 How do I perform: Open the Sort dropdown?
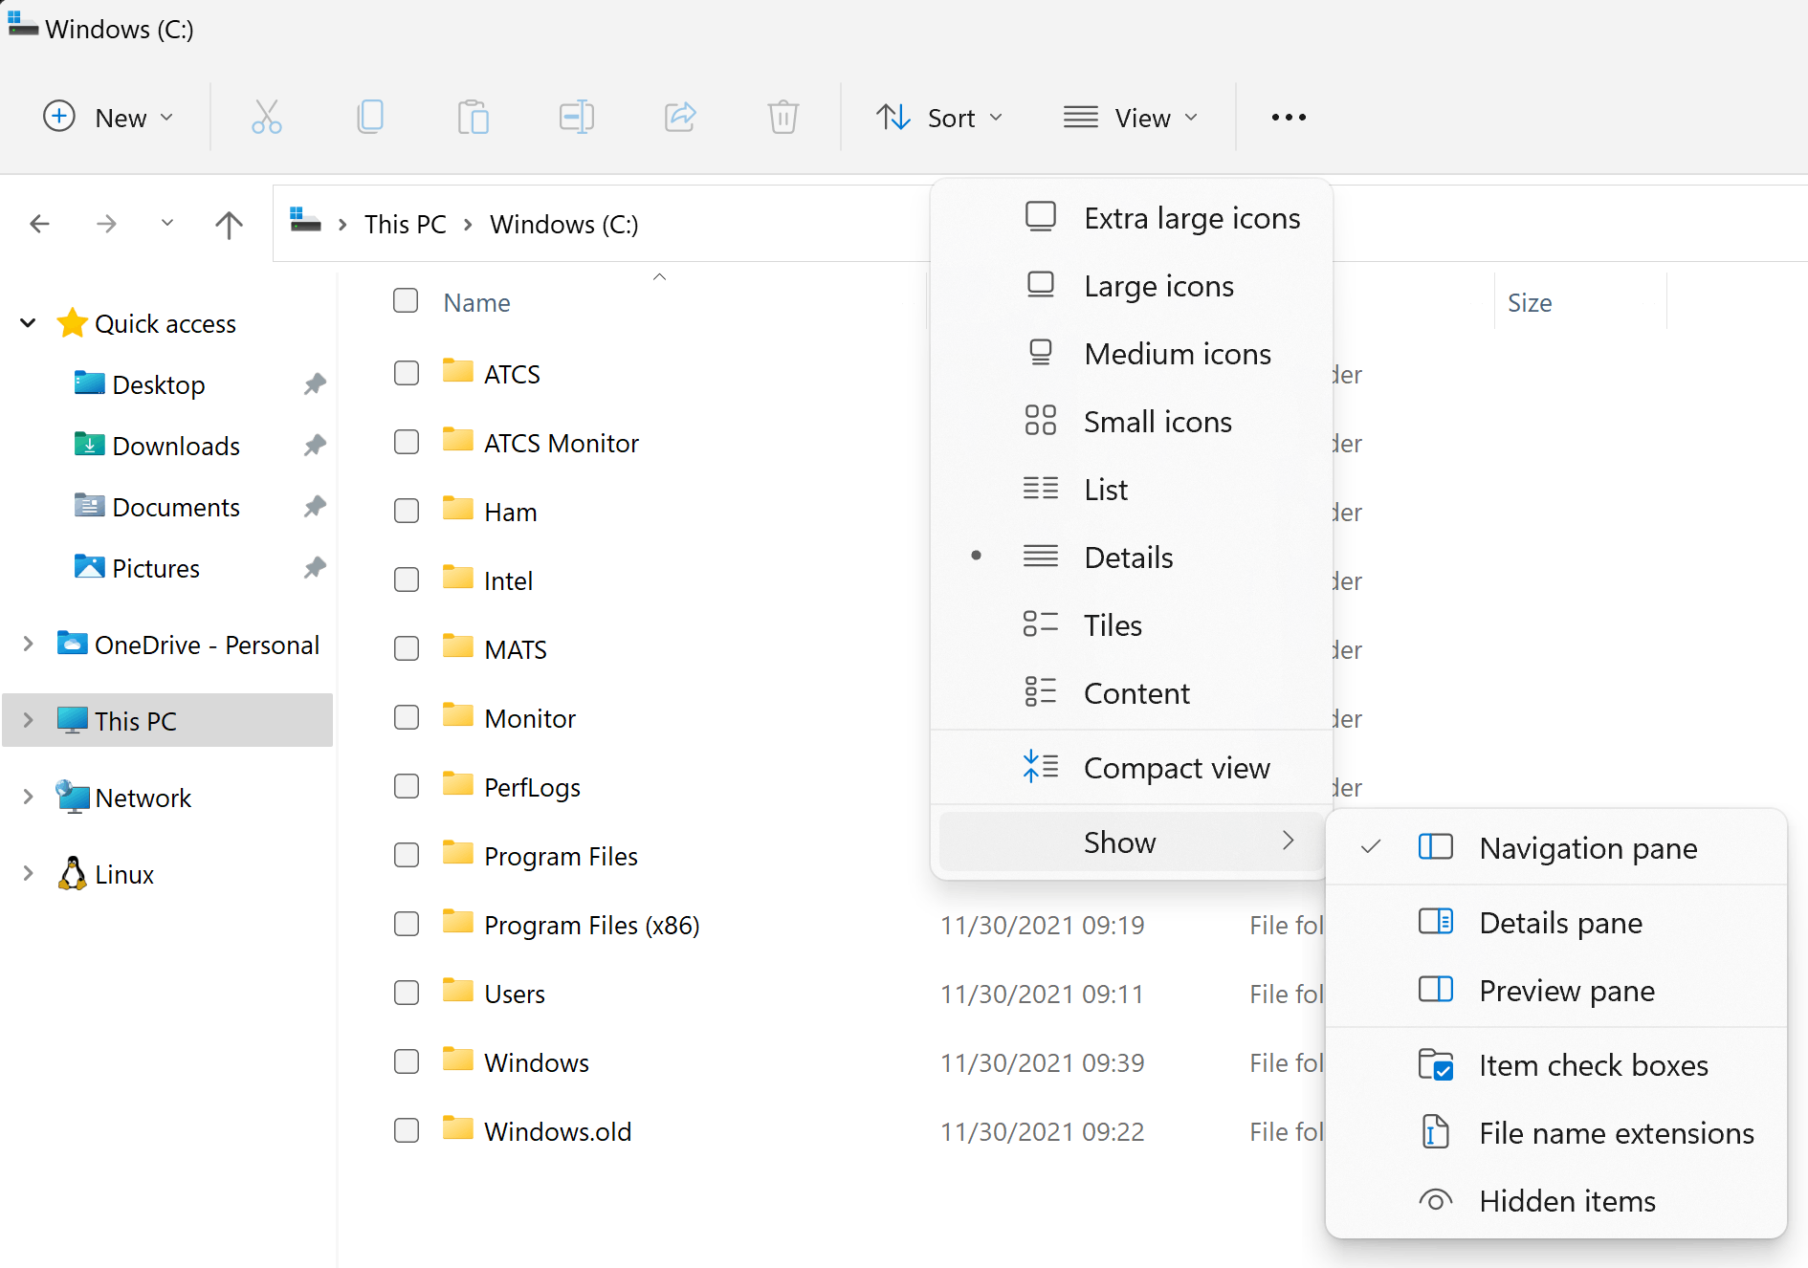pyautogui.click(x=939, y=118)
